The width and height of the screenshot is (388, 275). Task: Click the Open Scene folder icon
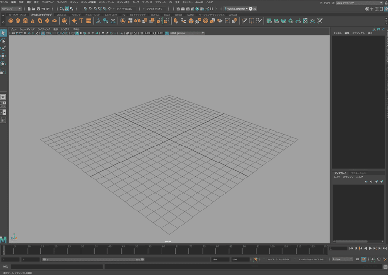[x=33, y=9]
